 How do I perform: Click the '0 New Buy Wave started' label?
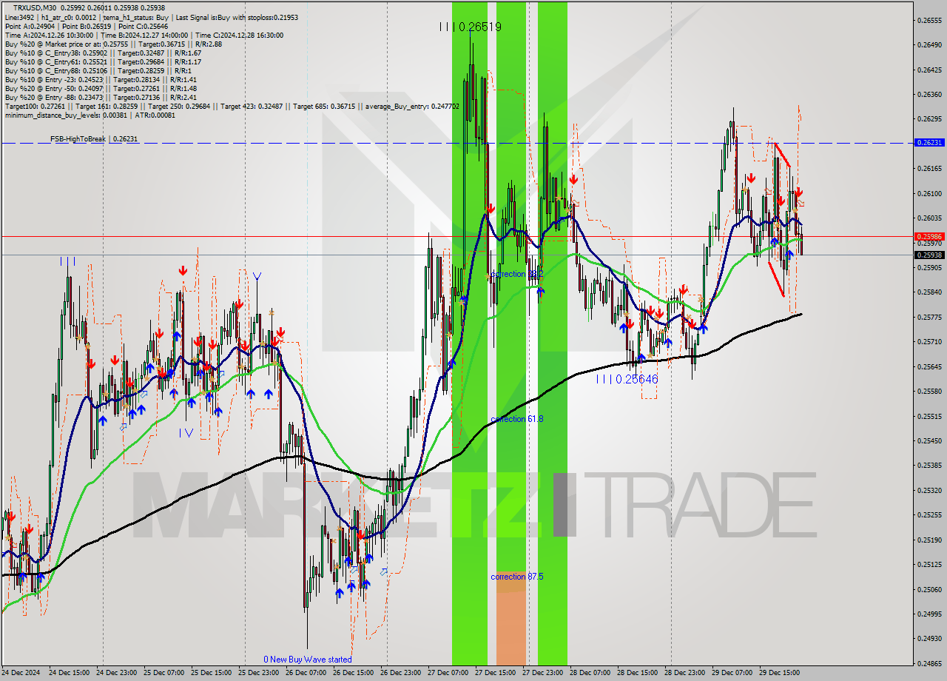308,660
